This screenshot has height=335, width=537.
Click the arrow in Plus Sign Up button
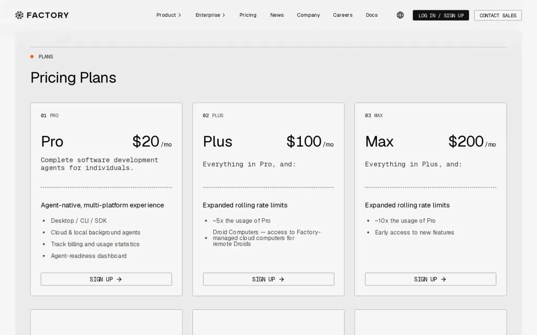click(282, 280)
